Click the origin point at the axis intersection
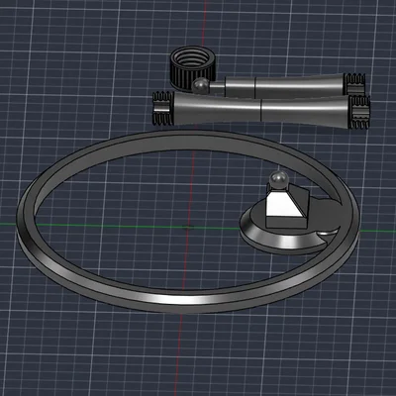This screenshot has height=396, width=396. [188, 227]
